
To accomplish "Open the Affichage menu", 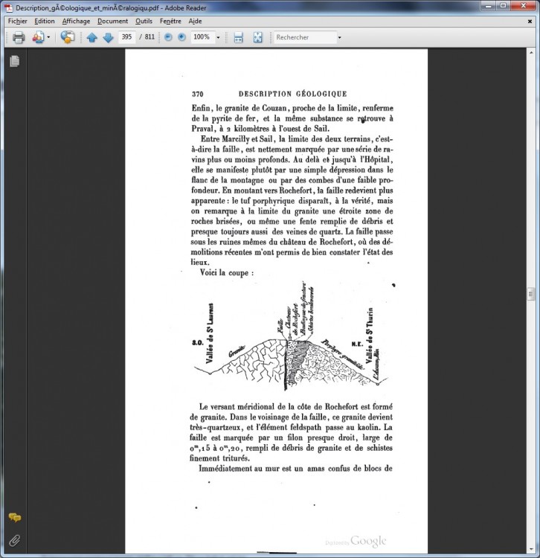I will (75, 22).
